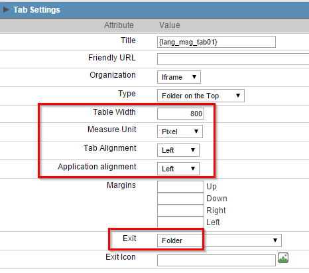The width and height of the screenshot is (309, 273).
Task: Click the Exit Icon text field
Action: [x=216, y=260]
